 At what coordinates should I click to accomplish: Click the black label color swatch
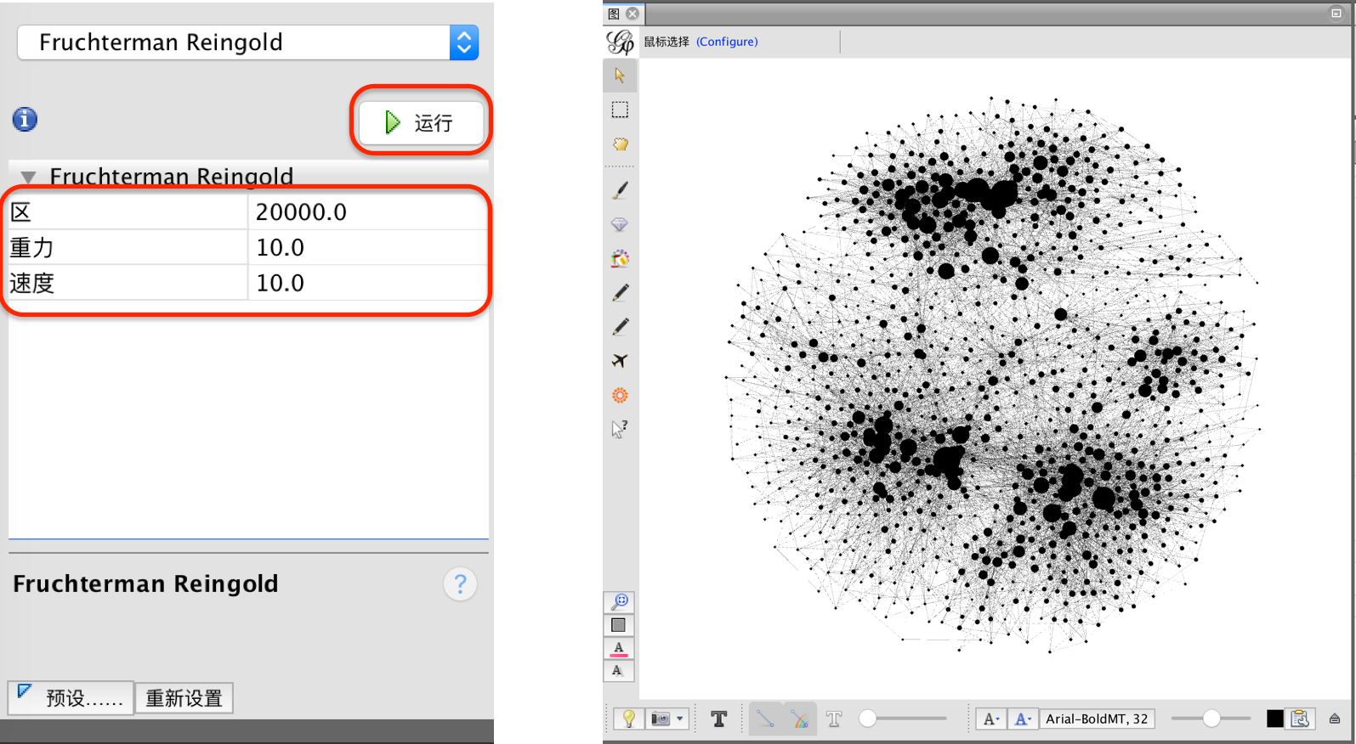coord(1274,719)
